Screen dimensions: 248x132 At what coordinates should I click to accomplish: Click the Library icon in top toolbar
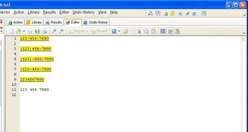click(172, 13)
